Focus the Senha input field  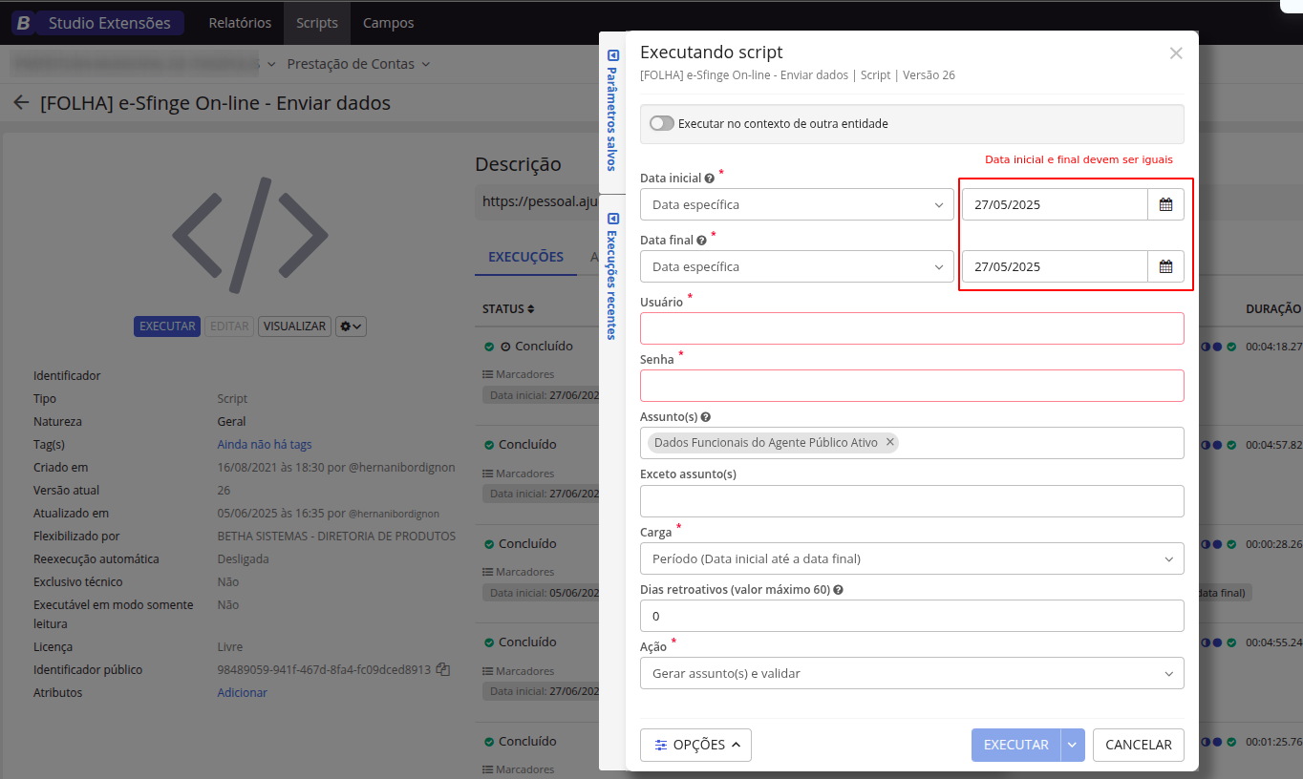(912, 386)
